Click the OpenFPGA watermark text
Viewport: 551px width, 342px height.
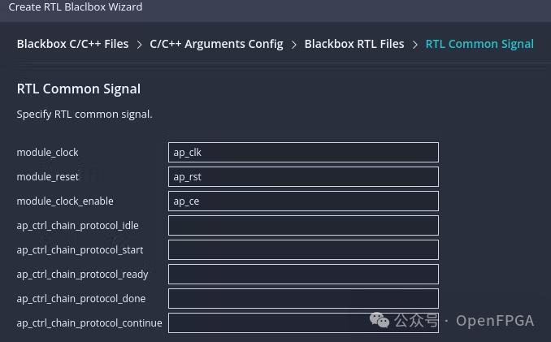(495, 321)
